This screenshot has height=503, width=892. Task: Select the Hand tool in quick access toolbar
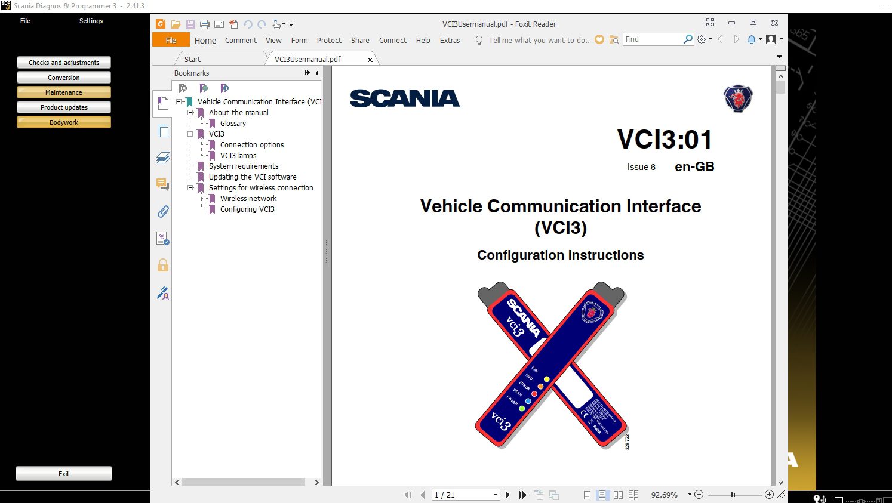pyautogui.click(x=275, y=24)
